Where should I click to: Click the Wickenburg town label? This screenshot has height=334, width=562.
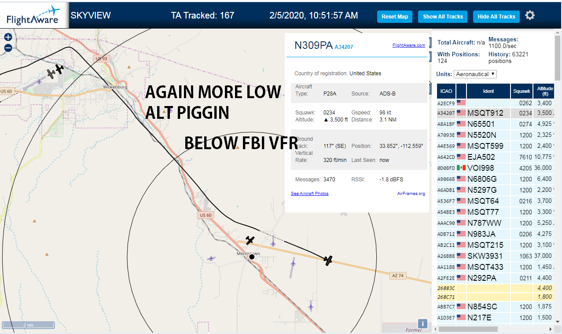click(115, 87)
